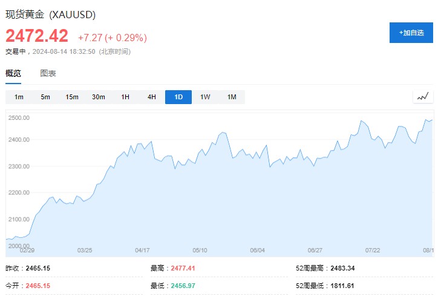Choose the 4H chart period
Screen dimensions: 441x302
[152, 97]
